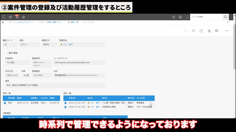Image resolution: width=236 pixels, height=132 pixels.
Task: Switch to mobile view icon
Action: pyautogui.click(x=187, y=17)
